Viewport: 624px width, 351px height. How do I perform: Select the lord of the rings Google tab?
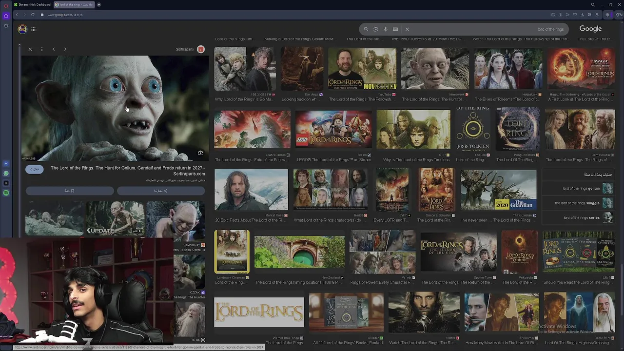tap(74, 5)
